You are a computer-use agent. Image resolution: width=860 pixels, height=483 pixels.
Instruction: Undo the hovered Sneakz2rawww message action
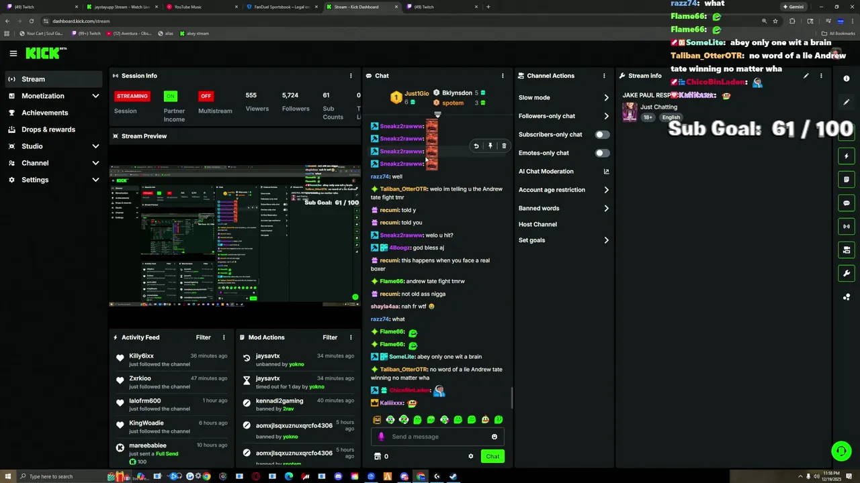pyautogui.click(x=476, y=146)
